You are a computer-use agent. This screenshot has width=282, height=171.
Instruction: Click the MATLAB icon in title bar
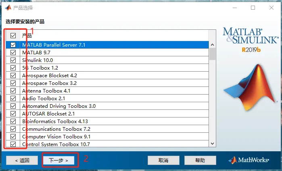click(8, 8)
